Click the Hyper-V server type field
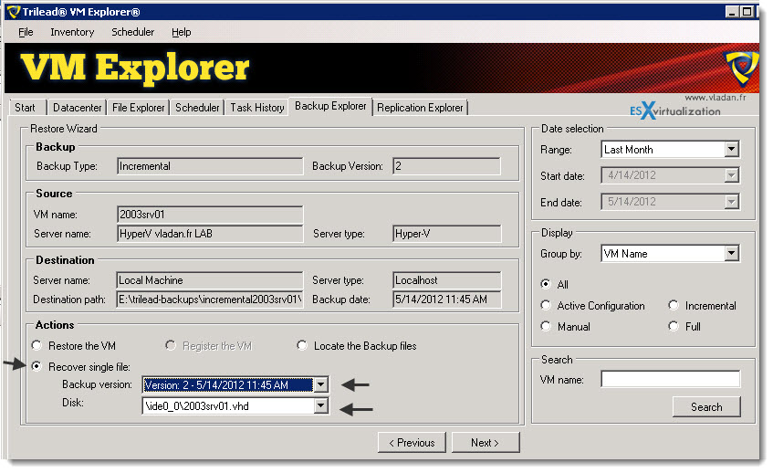Image resolution: width=773 pixels, height=473 pixels. tap(446, 234)
